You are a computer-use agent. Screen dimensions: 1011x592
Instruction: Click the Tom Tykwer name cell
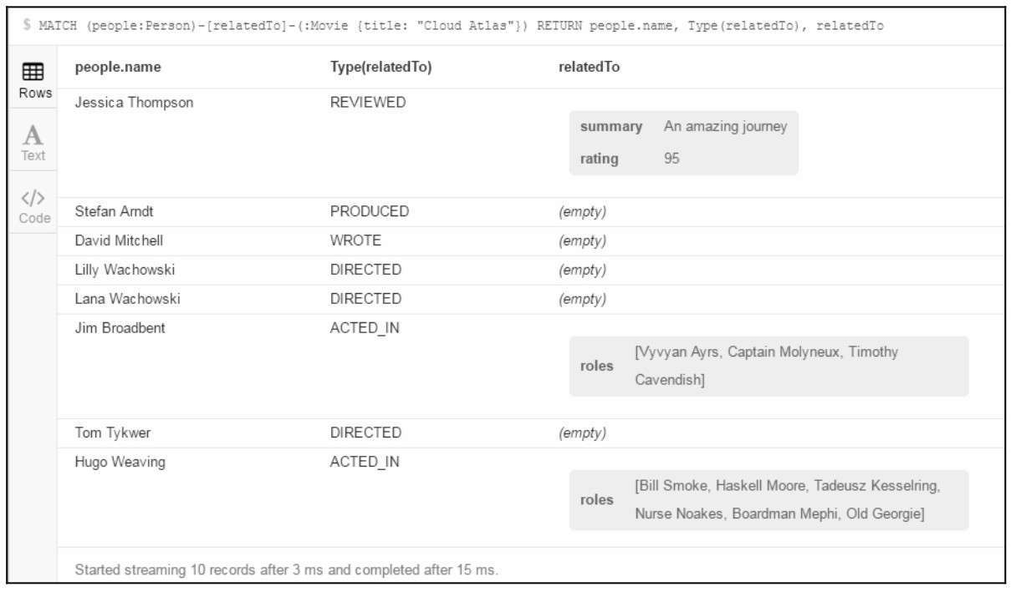point(112,433)
